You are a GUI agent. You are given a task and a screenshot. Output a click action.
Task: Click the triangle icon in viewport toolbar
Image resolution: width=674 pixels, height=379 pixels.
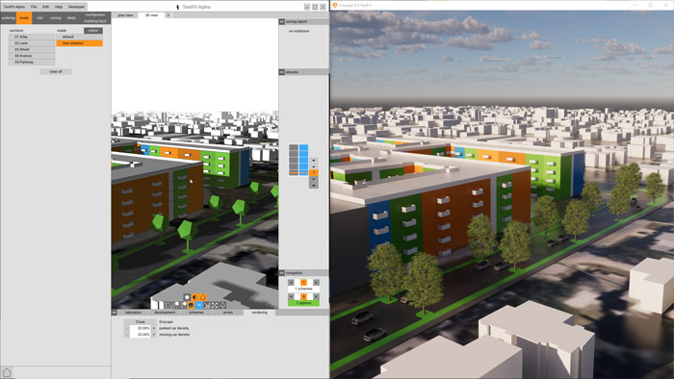(222, 305)
